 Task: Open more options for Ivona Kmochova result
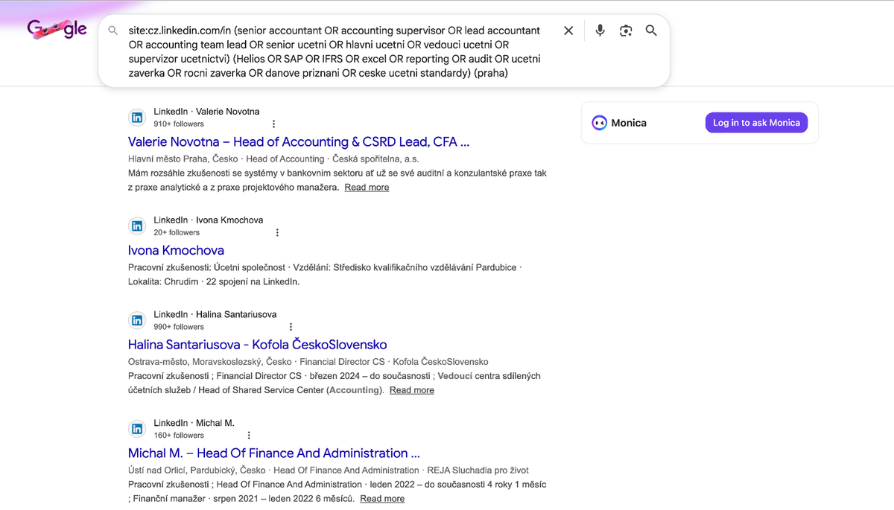click(x=277, y=233)
